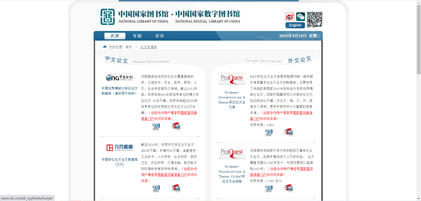Click the QR code image
This screenshot has height=201, width=421.
coord(315,20)
